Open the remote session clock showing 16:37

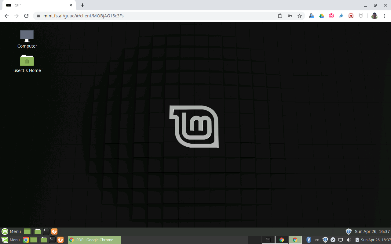coord(372,231)
